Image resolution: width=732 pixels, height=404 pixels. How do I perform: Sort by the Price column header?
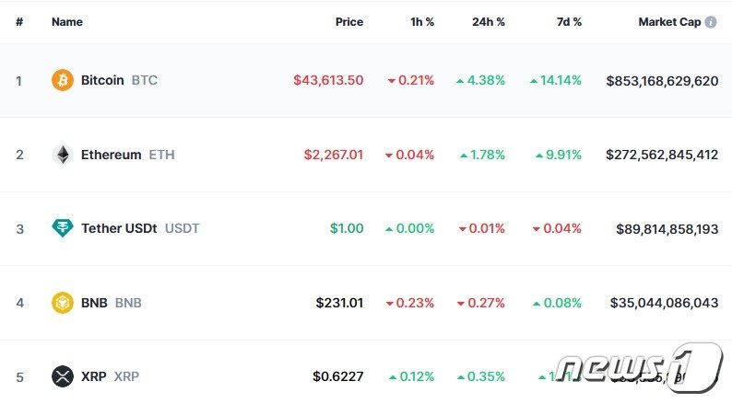click(349, 22)
